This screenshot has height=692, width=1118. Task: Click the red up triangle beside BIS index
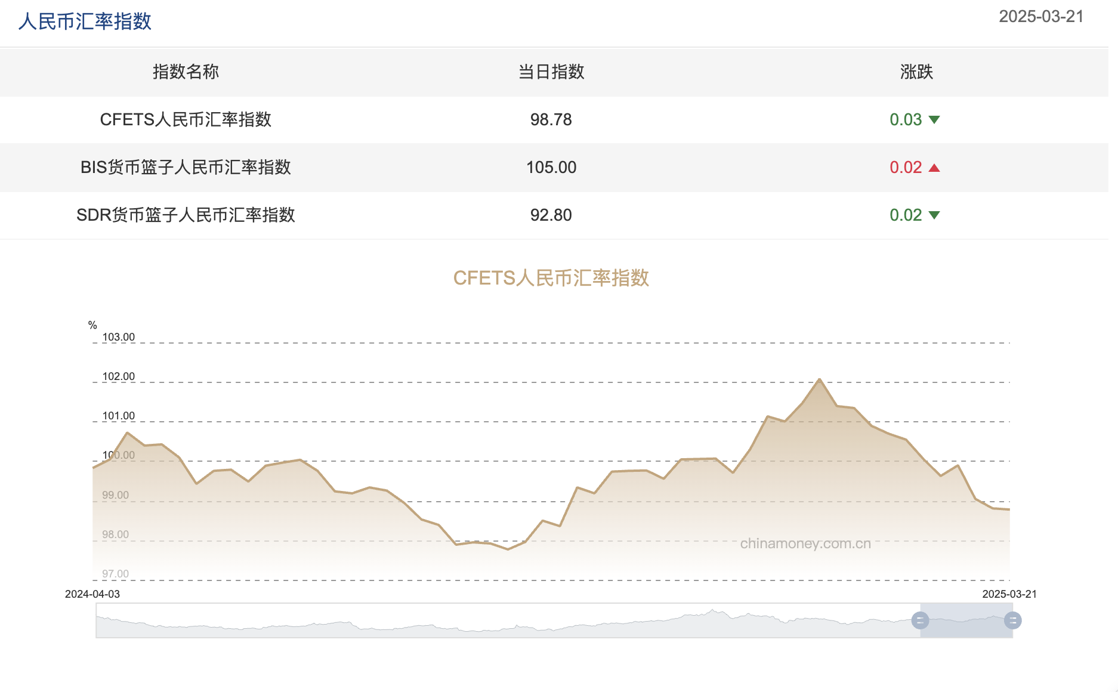tap(934, 167)
